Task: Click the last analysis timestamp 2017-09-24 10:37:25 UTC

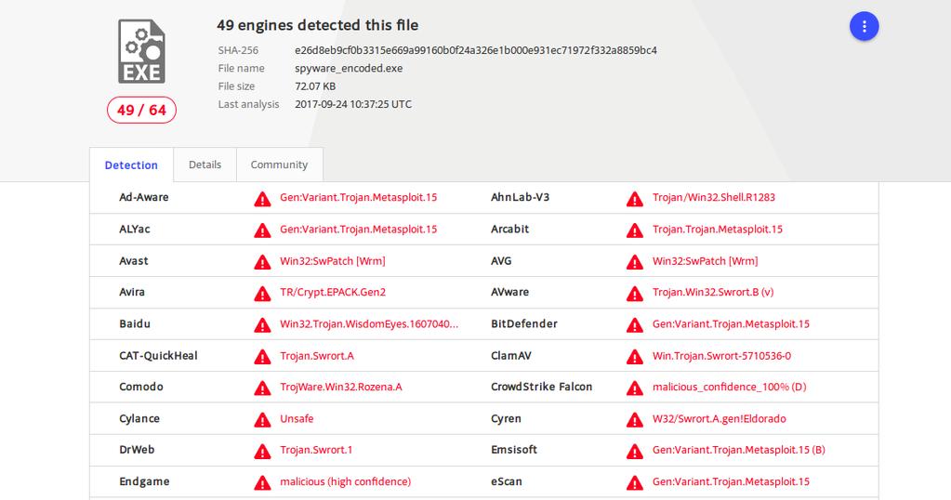Action: 353,104
